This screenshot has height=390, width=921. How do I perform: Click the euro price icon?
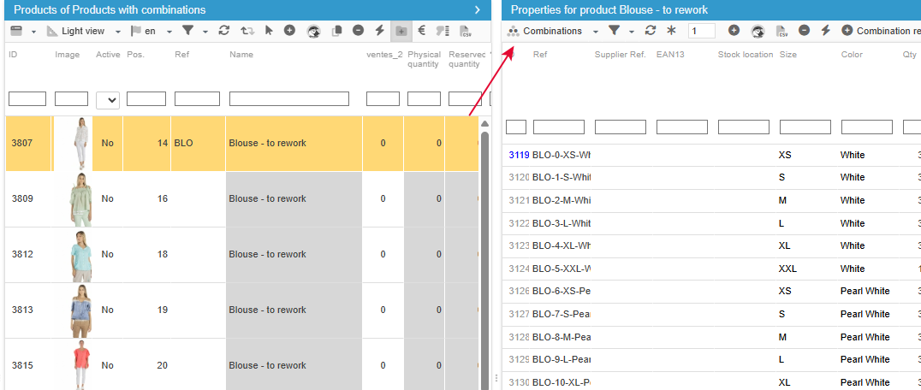pyautogui.click(x=421, y=31)
